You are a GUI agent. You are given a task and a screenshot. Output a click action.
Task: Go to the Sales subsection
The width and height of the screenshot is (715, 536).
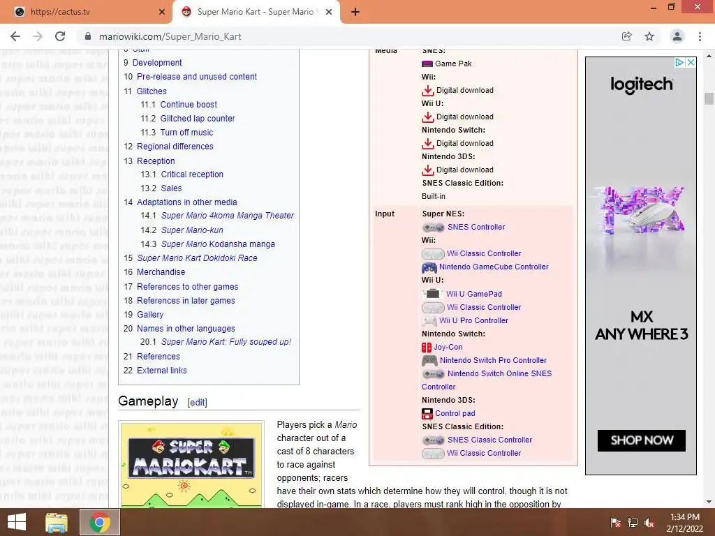pyautogui.click(x=171, y=188)
